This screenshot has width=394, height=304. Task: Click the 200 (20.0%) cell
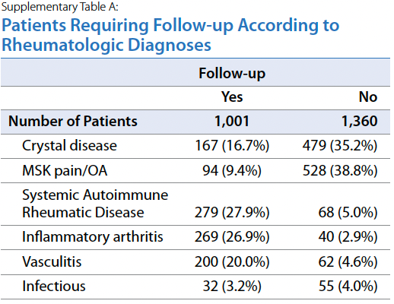click(232, 261)
